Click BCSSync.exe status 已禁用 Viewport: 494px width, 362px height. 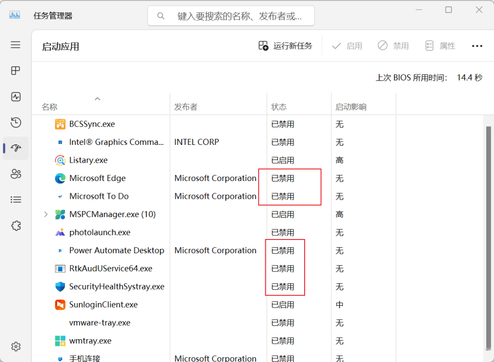pyautogui.click(x=283, y=124)
